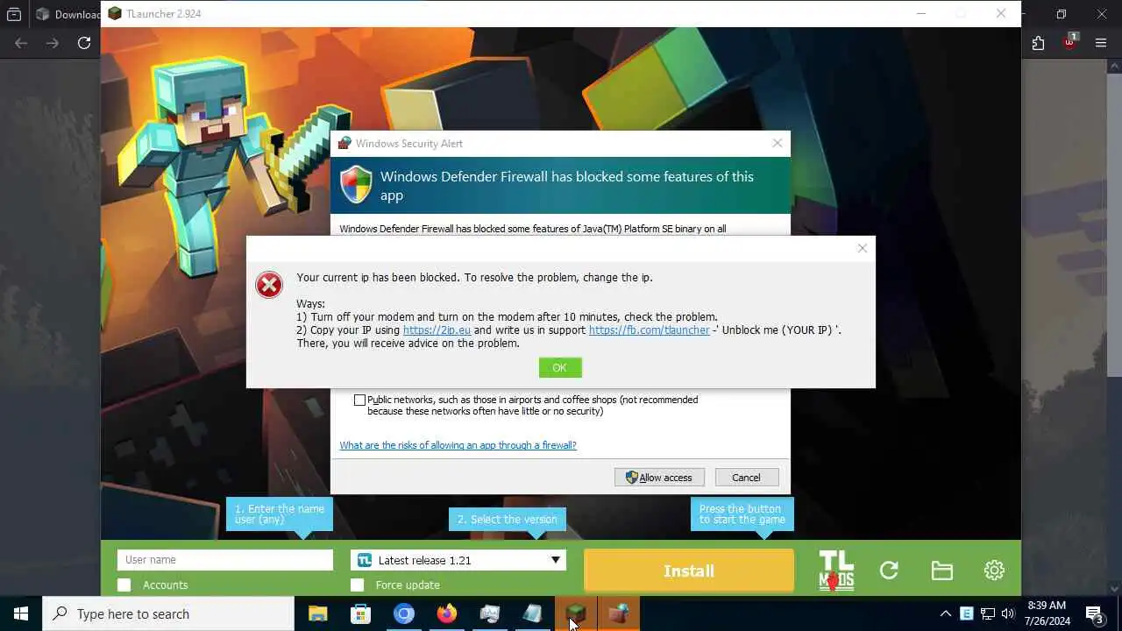Screen dimensions: 1122x631
Task: Click the refresh icon in TLauncher
Action: tap(889, 571)
